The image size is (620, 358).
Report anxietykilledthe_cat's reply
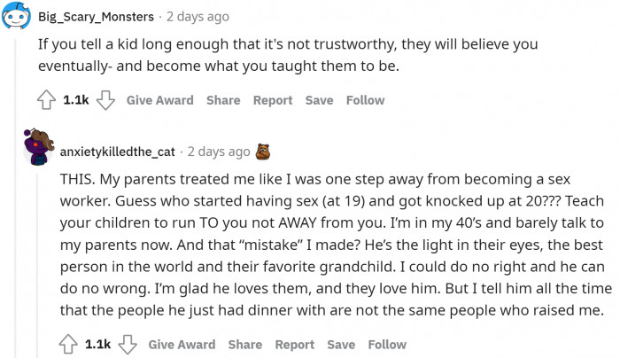294,345
